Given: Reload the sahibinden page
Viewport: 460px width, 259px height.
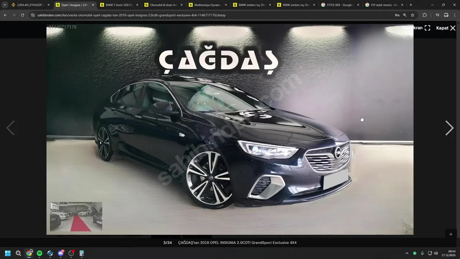Looking at the screenshot, I should (x=23, y=15).
